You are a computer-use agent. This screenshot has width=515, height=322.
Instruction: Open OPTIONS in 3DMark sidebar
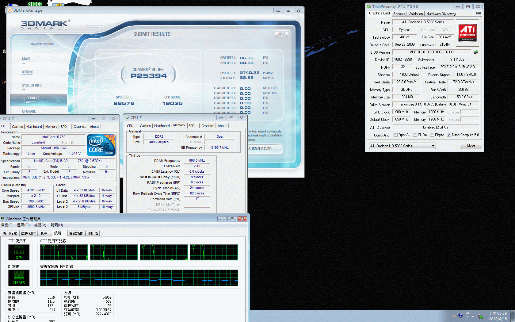(x=28, y=72)
